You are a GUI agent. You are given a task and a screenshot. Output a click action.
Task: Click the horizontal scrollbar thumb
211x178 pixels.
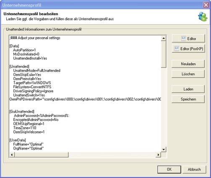coord(42,154)
